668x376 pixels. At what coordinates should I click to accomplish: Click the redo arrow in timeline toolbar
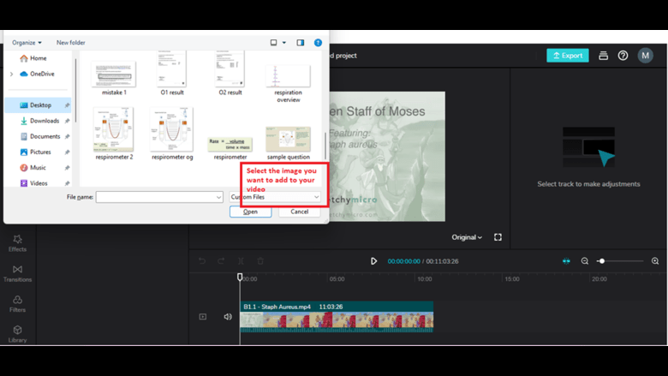coord(221,261)
